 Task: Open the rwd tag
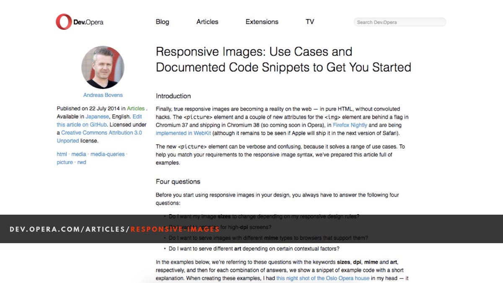pyautogui.click(x=82, y=162)
